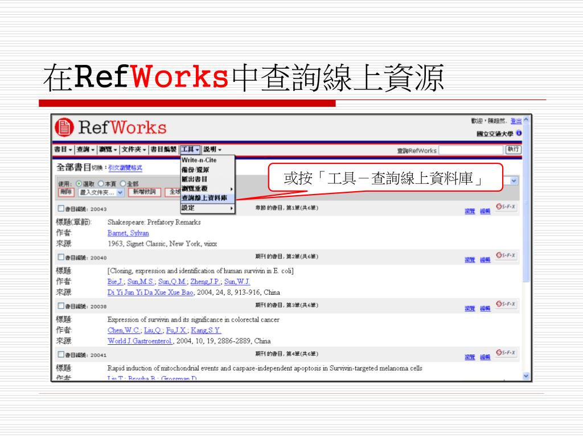The width and height of the screenshot is (583, 437).
Task: Open the sort dropdown at right of toolbar
Action: pos(514,181)
